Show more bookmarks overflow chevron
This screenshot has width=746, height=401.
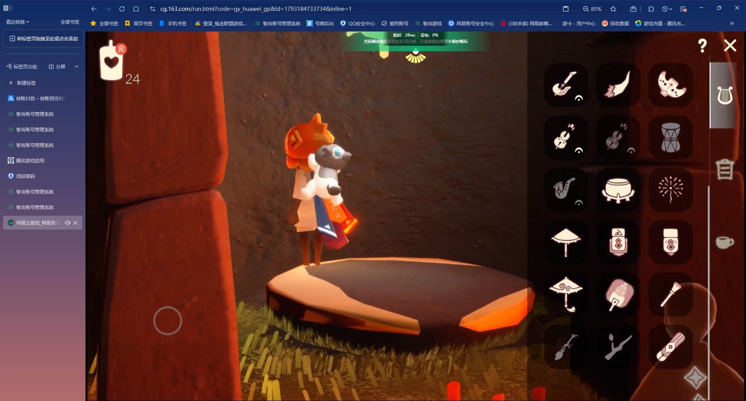pyautogui.click(x=732, y=23)
